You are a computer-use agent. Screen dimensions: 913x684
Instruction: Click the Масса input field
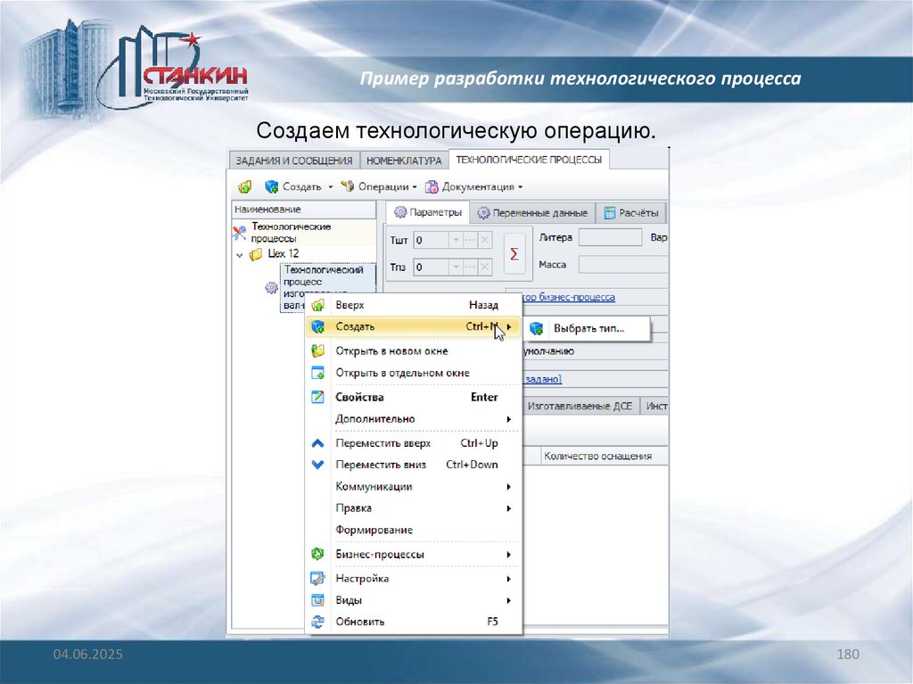pos(623,265)
